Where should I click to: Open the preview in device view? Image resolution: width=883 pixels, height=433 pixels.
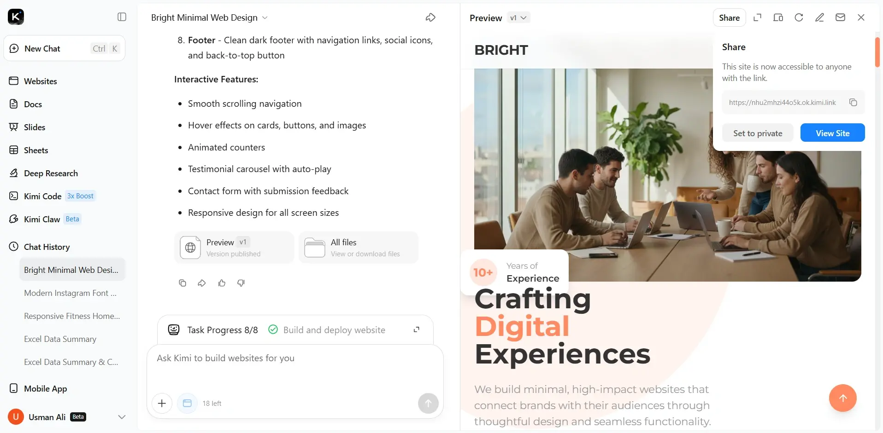pos(778,17)
